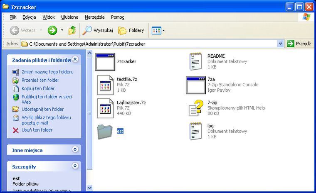Click the publish to Web globe icon

[x=16, y=97]
